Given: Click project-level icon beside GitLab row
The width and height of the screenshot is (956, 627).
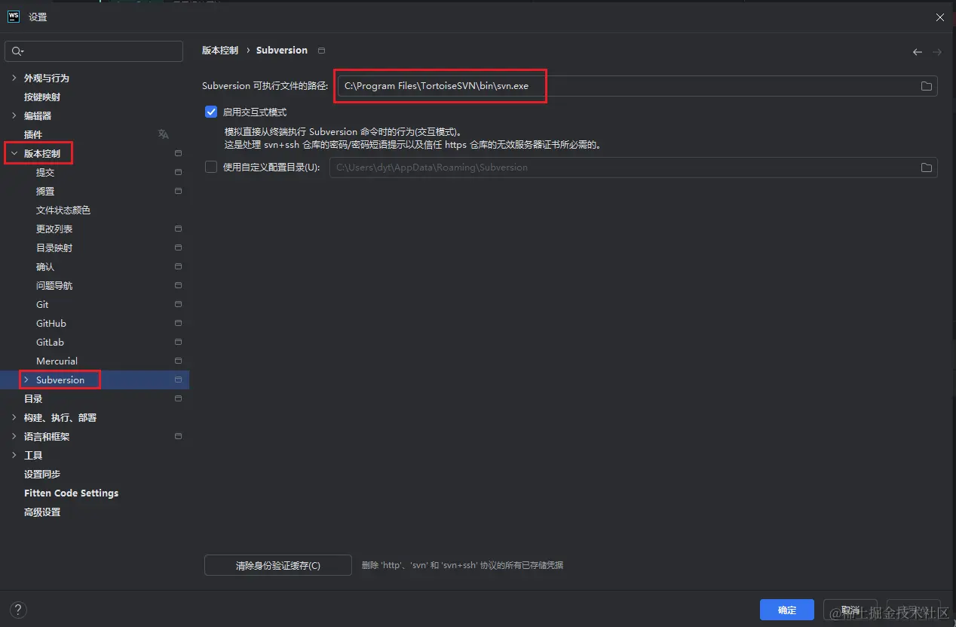Looking at the screenshot, I should coord(178,342).
